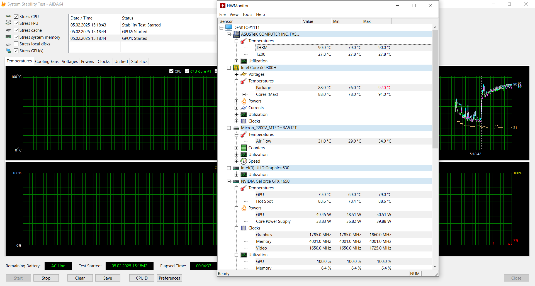Viewport: 535px width, 286px height.
Task: Uncheck Stress cache option
Action: (x=16, y=30)
